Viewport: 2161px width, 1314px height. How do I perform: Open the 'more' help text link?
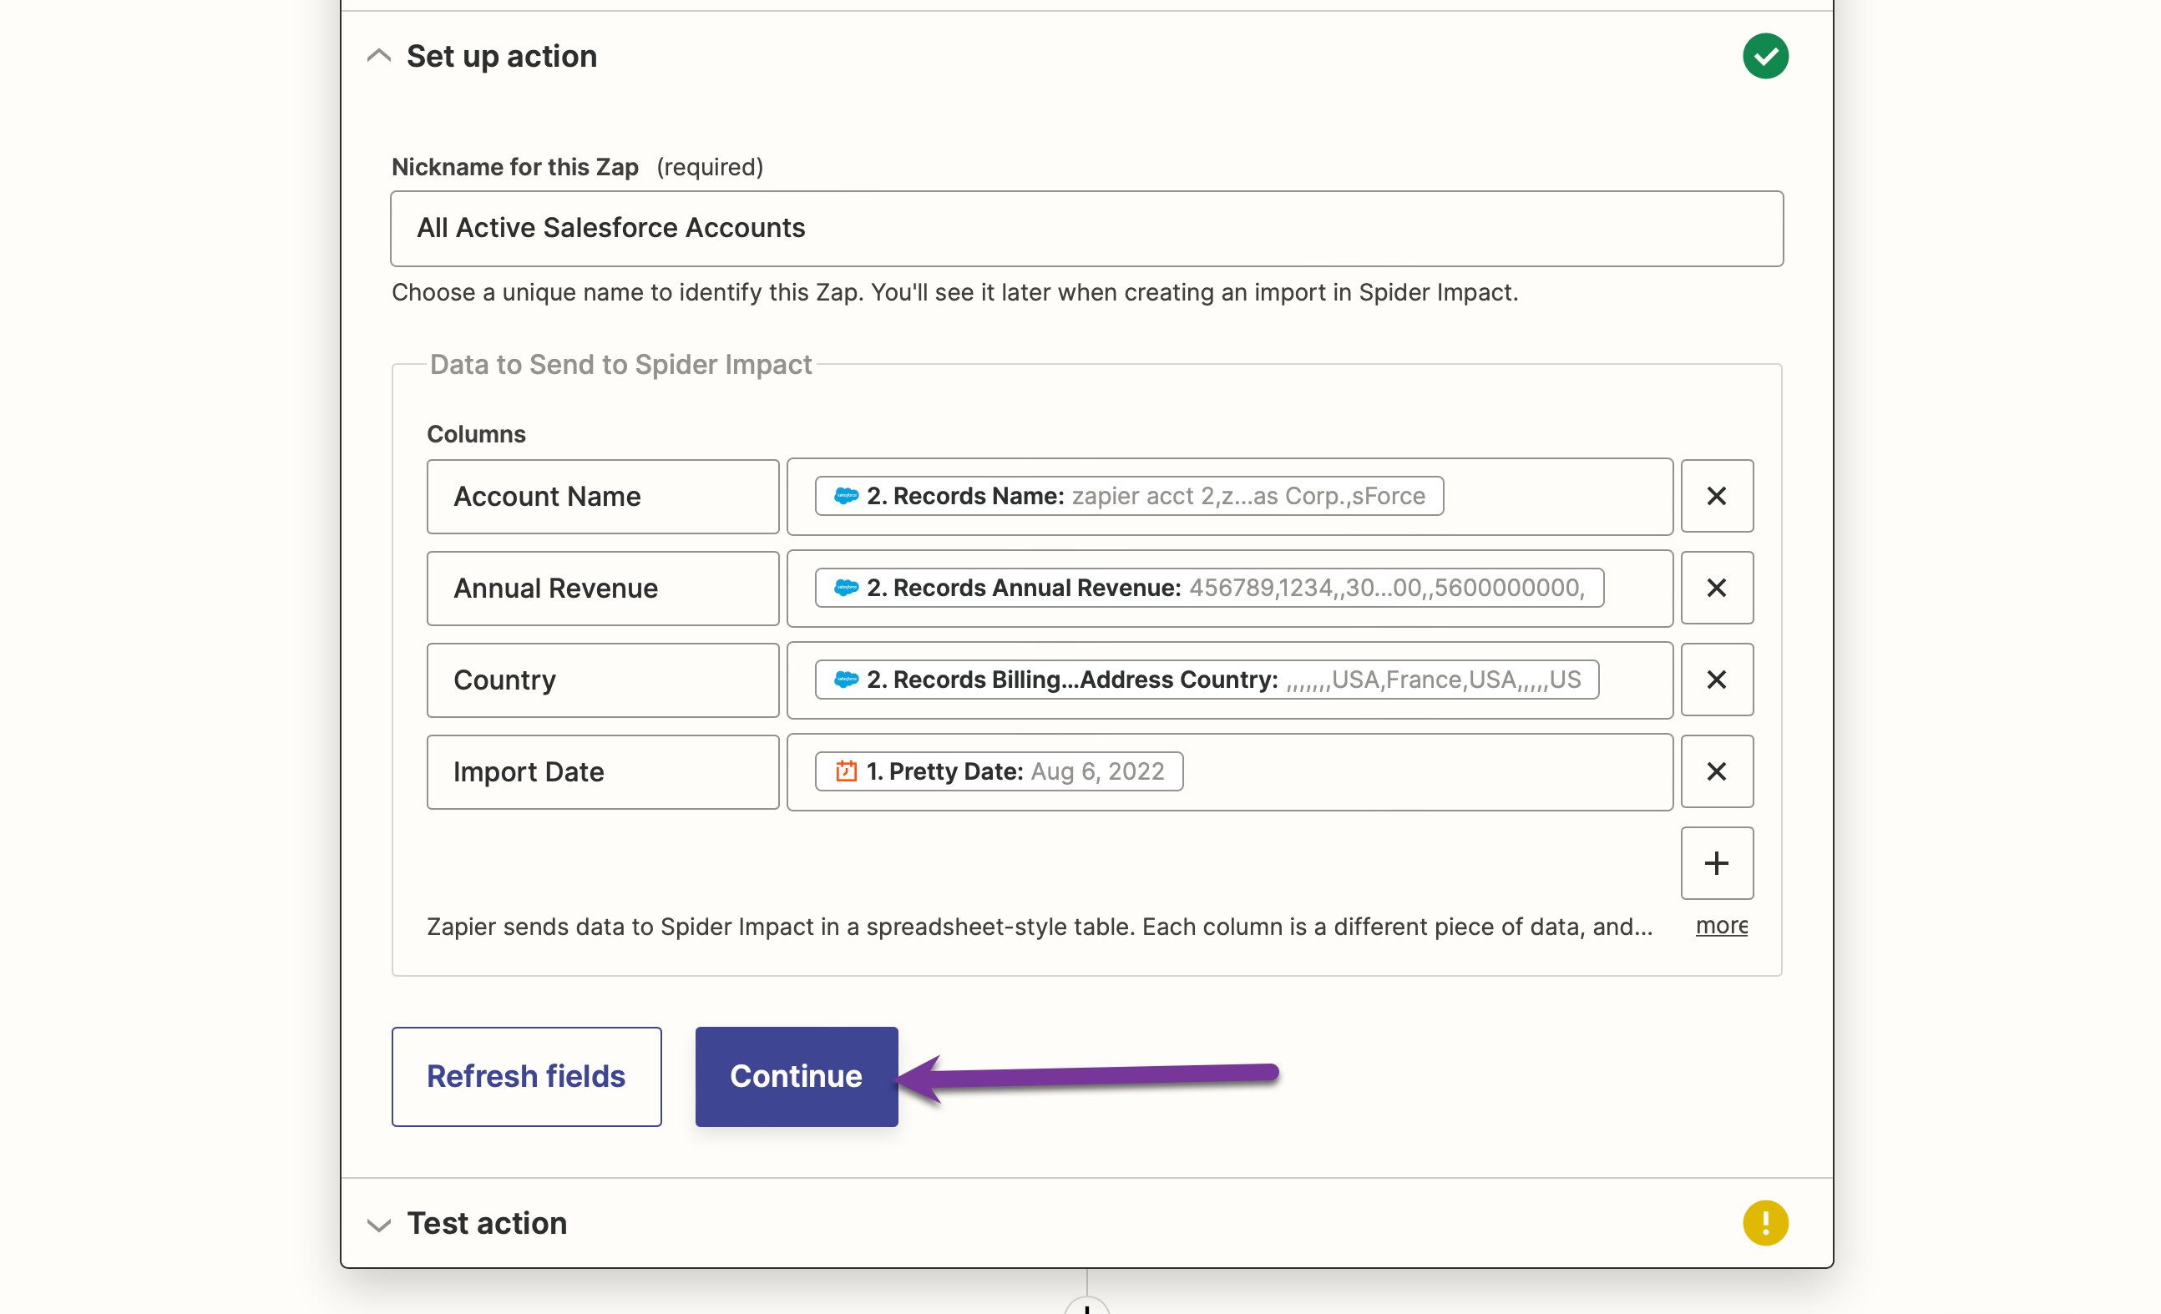(x=1721, y=926)
